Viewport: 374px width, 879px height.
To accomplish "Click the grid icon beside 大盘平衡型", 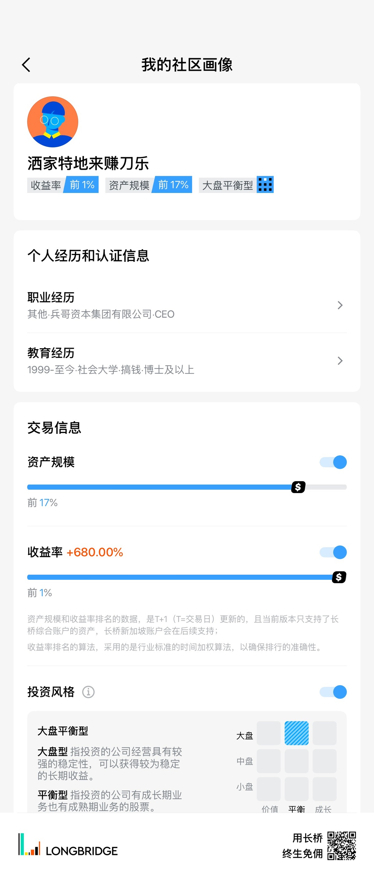I will pyautogui.click(x=265, y=185).
